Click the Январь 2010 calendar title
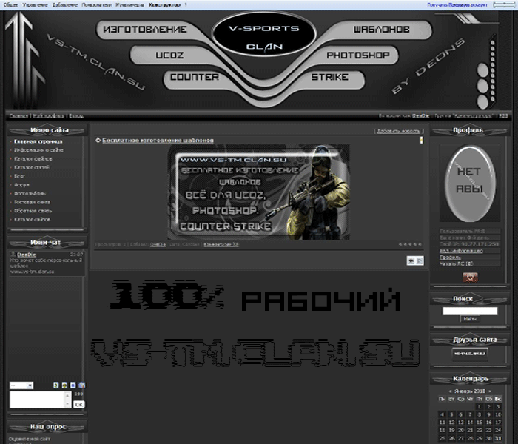Viewport: 518px width, 444px height. (470, 391)
